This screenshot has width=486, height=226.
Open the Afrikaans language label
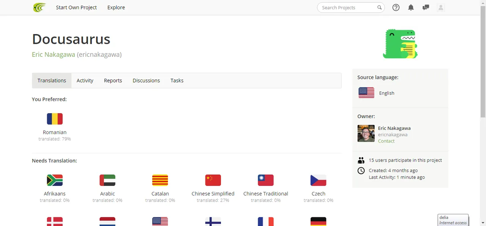click(x=55, y=193)
